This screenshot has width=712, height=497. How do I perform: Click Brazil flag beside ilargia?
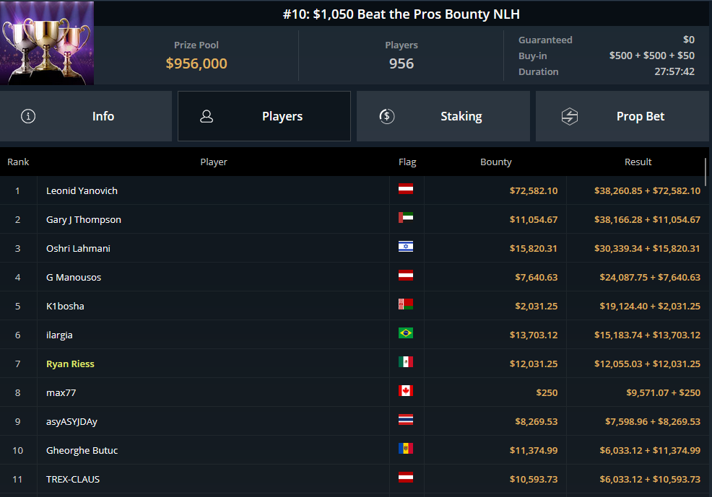(406, 334)
